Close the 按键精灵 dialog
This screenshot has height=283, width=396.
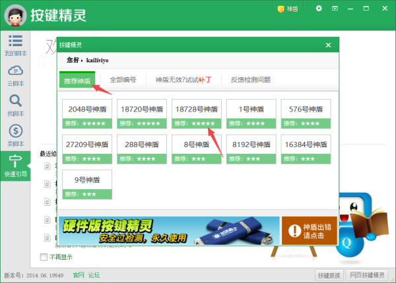click(328, 45)
